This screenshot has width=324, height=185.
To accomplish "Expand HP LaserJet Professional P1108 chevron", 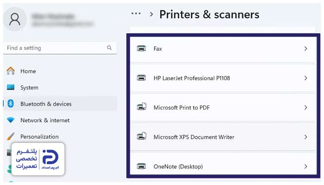I will point(305,78).
